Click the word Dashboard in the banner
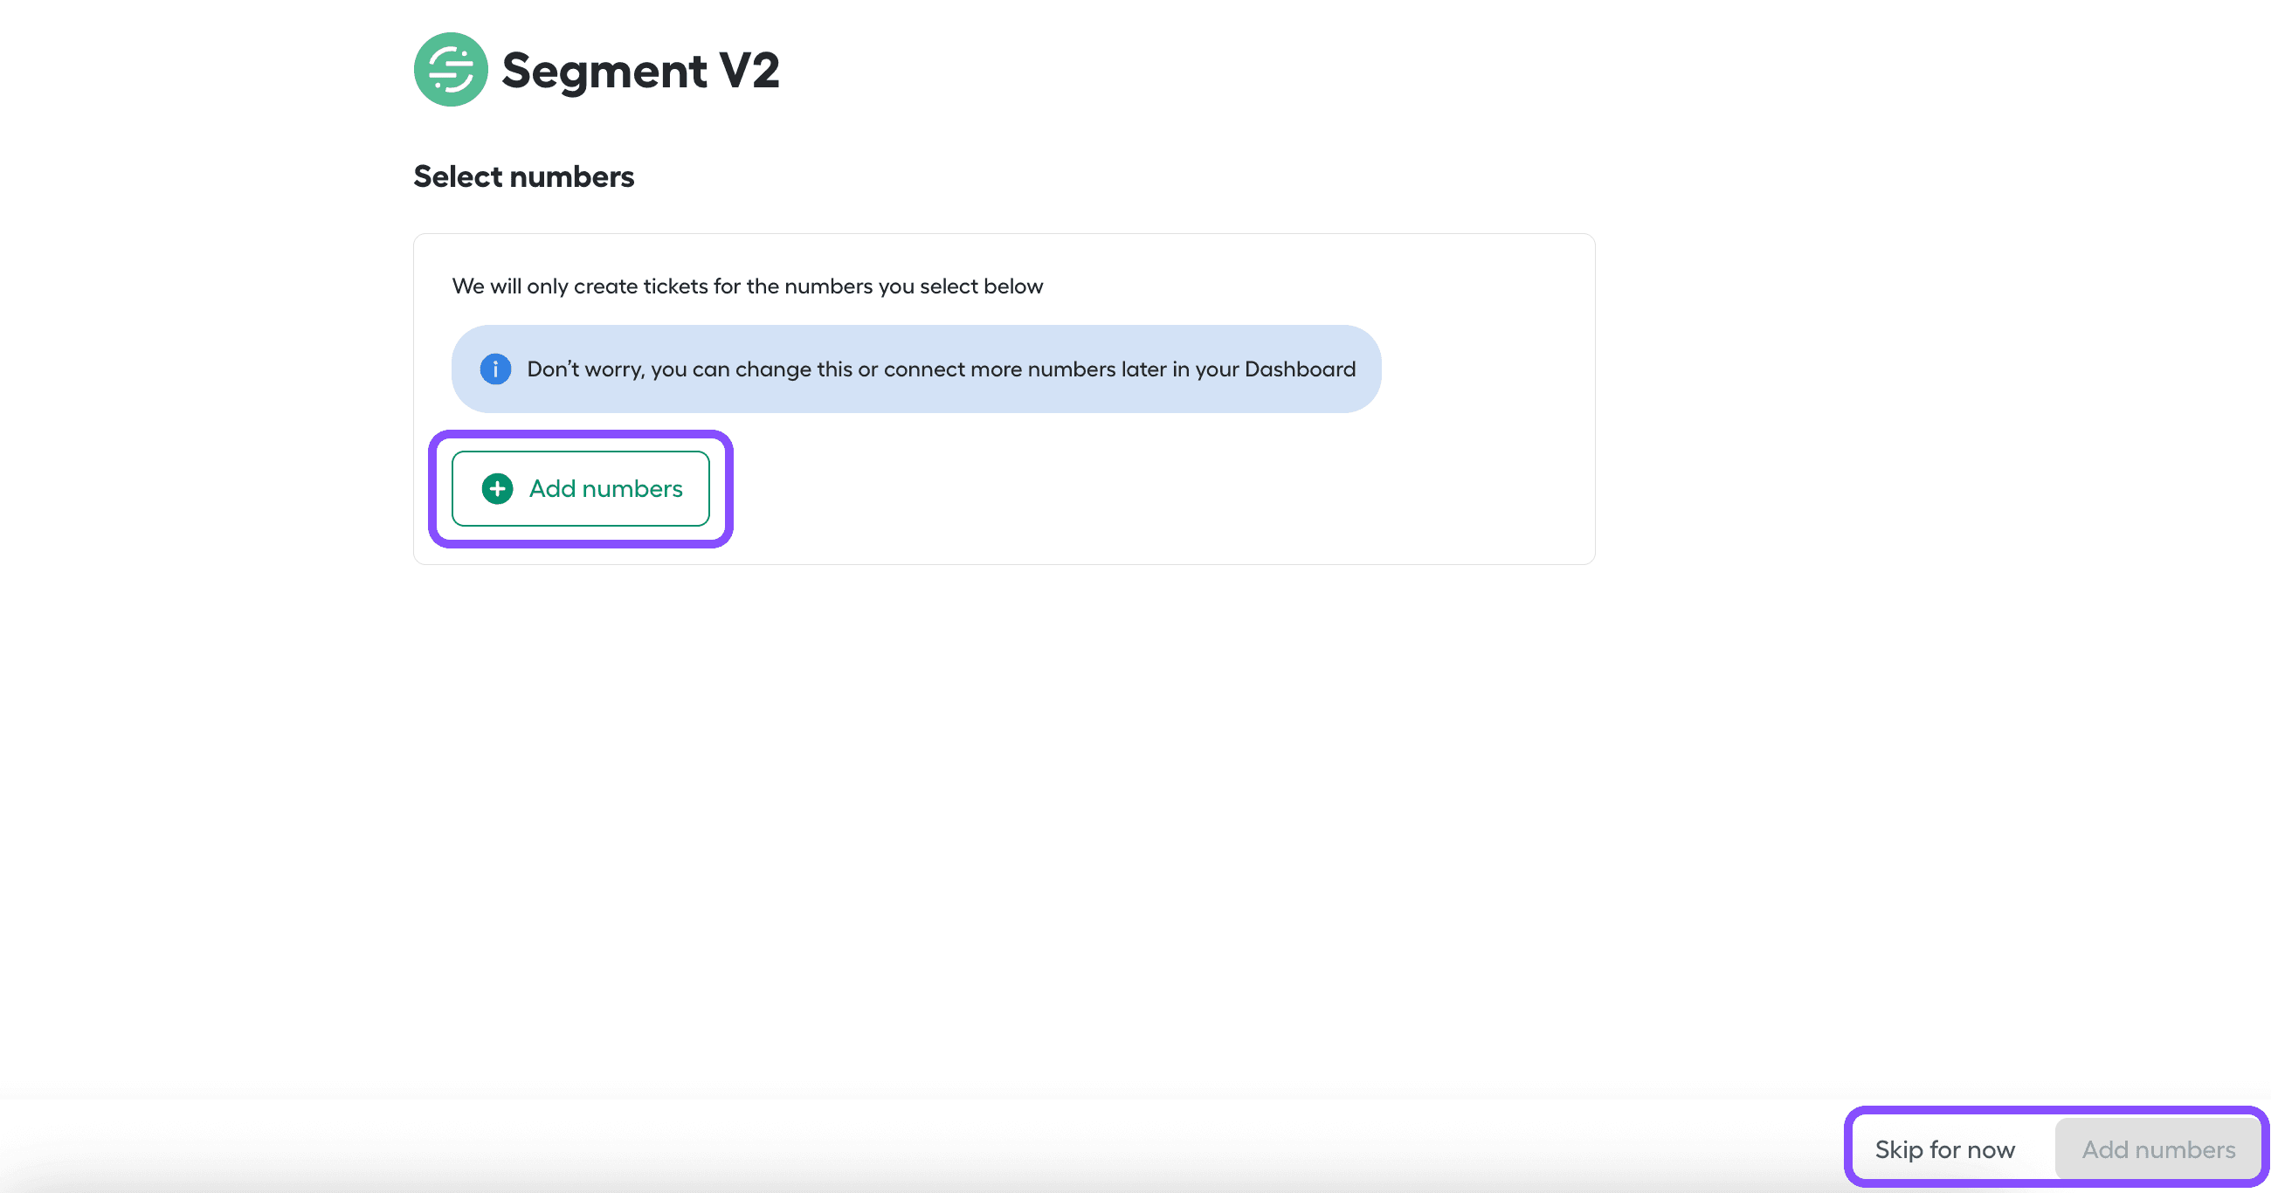Viewport: 2271px width, 1193px height. [1300, 369]
